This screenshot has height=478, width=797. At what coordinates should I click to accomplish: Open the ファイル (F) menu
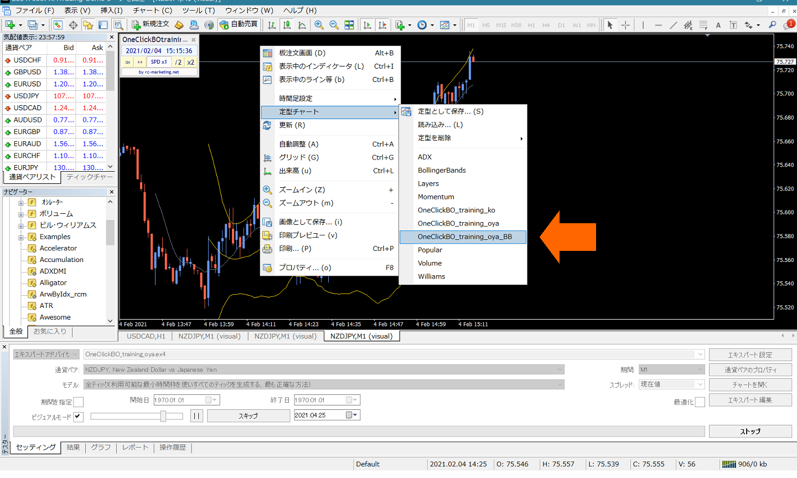pyautogui.click(x=34, y=10)
